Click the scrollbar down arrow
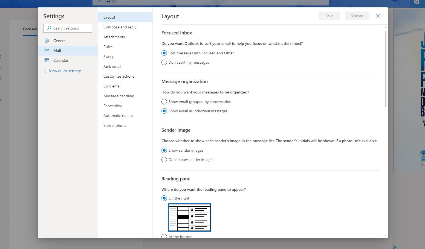Screen dimensions: 425x249 tap(386, 235)
